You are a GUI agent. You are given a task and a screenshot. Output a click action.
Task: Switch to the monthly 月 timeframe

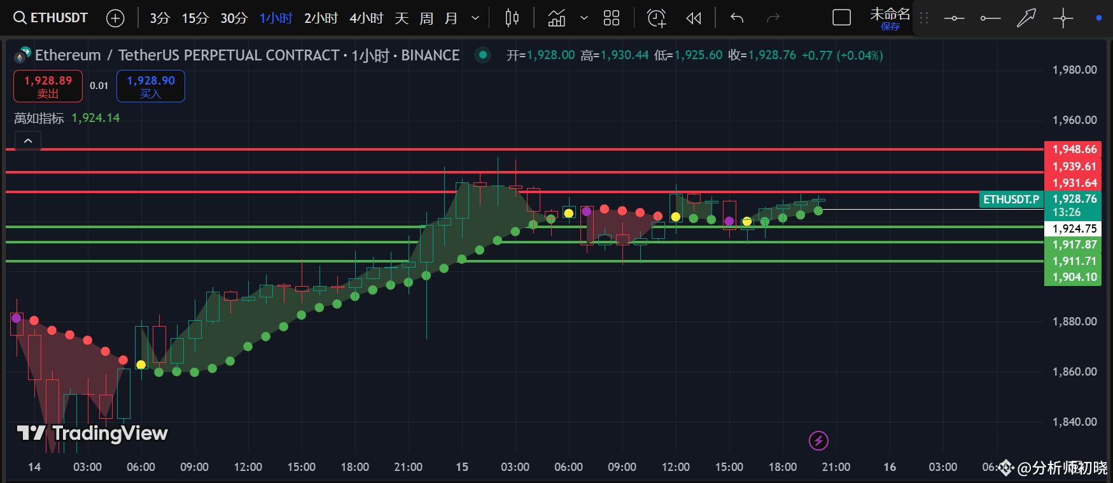coord(451,18)
